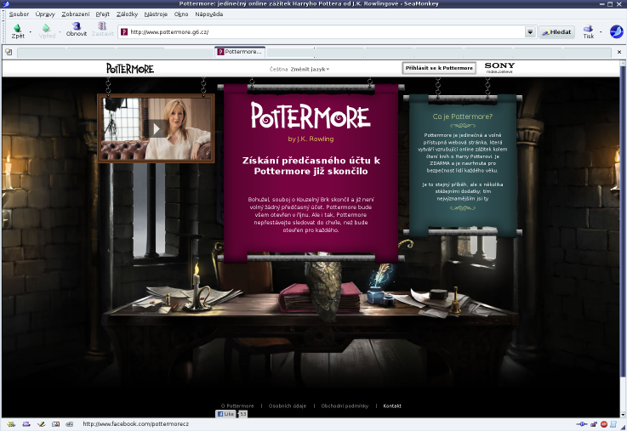Expand the URL bar history dropdown
The height and width of the screenshot is (431, 627).
530,32
